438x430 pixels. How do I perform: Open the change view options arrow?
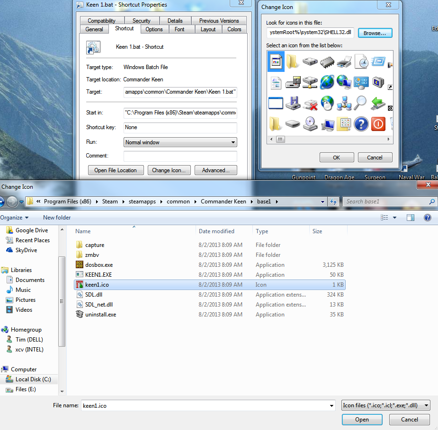point(394,218)
